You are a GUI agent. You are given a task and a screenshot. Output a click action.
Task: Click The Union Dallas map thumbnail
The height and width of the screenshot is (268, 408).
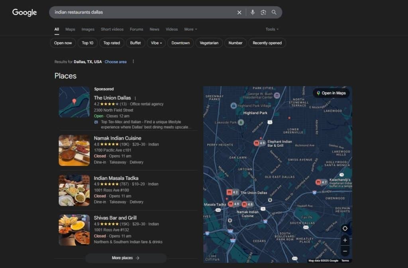74,102
